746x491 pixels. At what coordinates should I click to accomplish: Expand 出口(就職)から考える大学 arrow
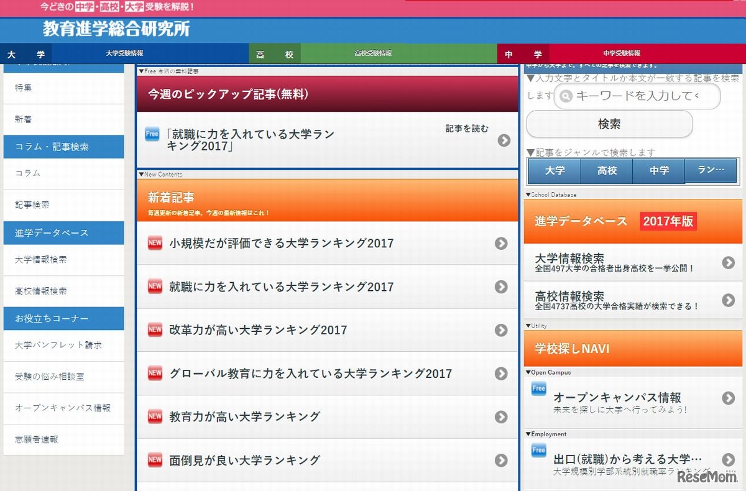[x=729, y=460]
